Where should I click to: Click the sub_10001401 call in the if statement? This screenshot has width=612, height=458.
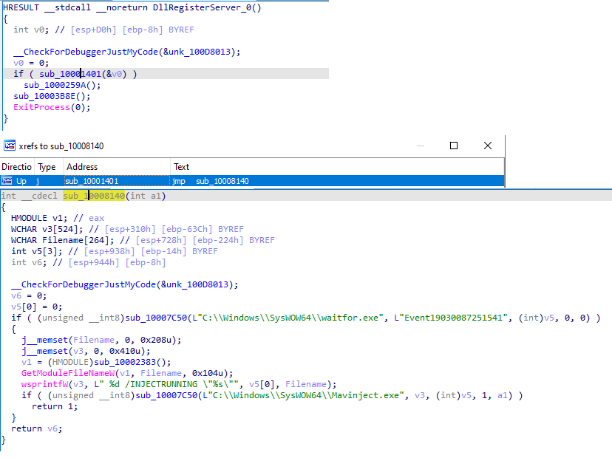pyautogui.click(x=70, y=74)
